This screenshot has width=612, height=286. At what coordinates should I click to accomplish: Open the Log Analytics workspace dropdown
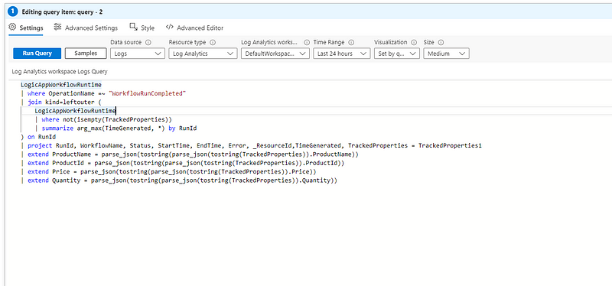[x=275, y=54]
